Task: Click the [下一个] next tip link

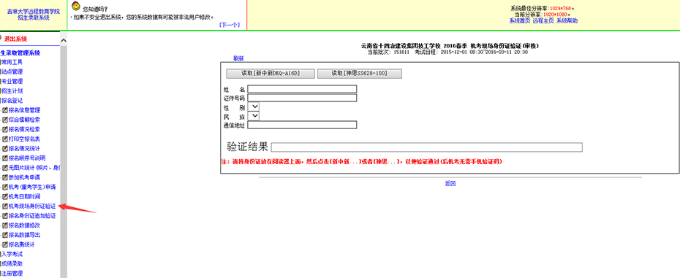Action: (x=230, y=25)
